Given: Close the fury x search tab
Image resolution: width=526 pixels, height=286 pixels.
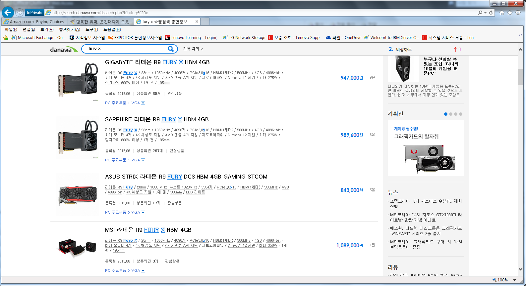Looking at the screenshot, I should coord(197,21).
